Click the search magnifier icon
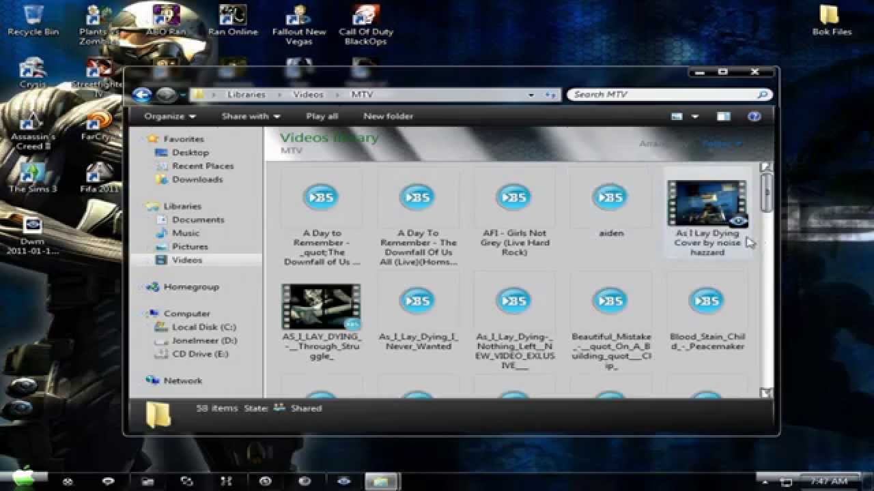874x491 pixels. coord(763,95)
